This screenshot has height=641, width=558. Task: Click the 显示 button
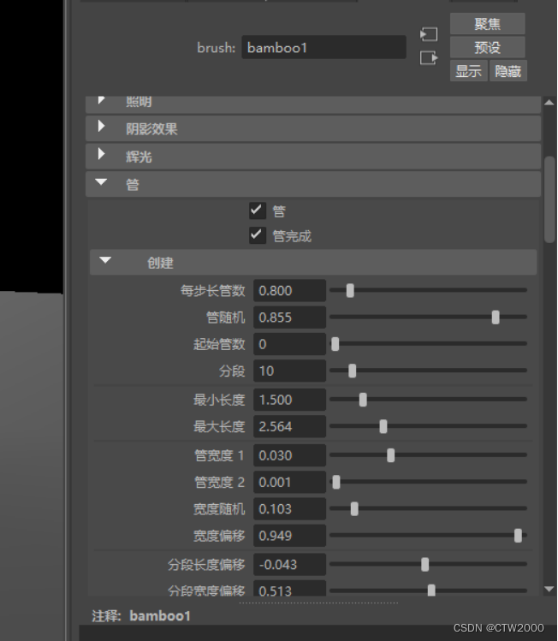point(468,71)
